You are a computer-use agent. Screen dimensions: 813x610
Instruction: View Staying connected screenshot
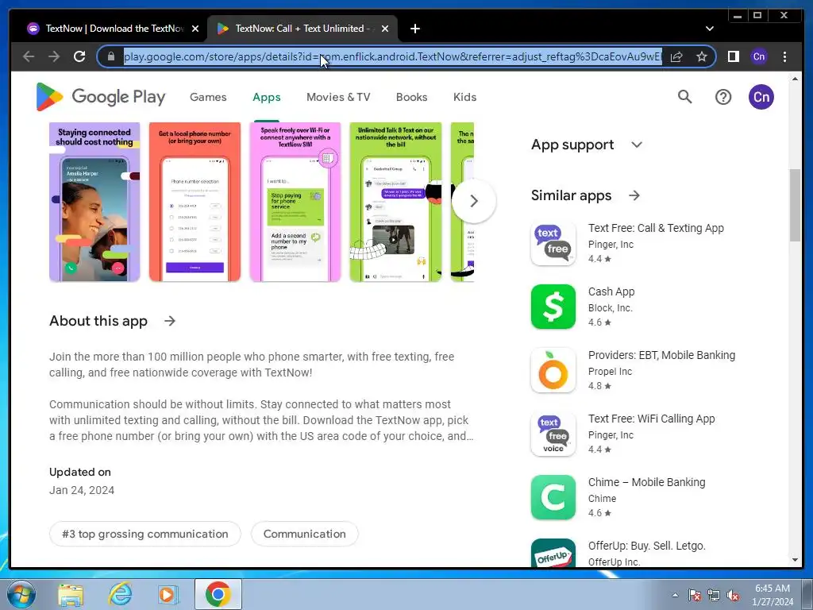point(94,202)
